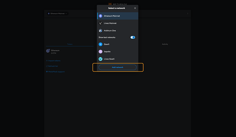Image resolution: width=236 pixels, height=137 pixels.
Task: Select the Sepolia test network
Action: point(118,52)
